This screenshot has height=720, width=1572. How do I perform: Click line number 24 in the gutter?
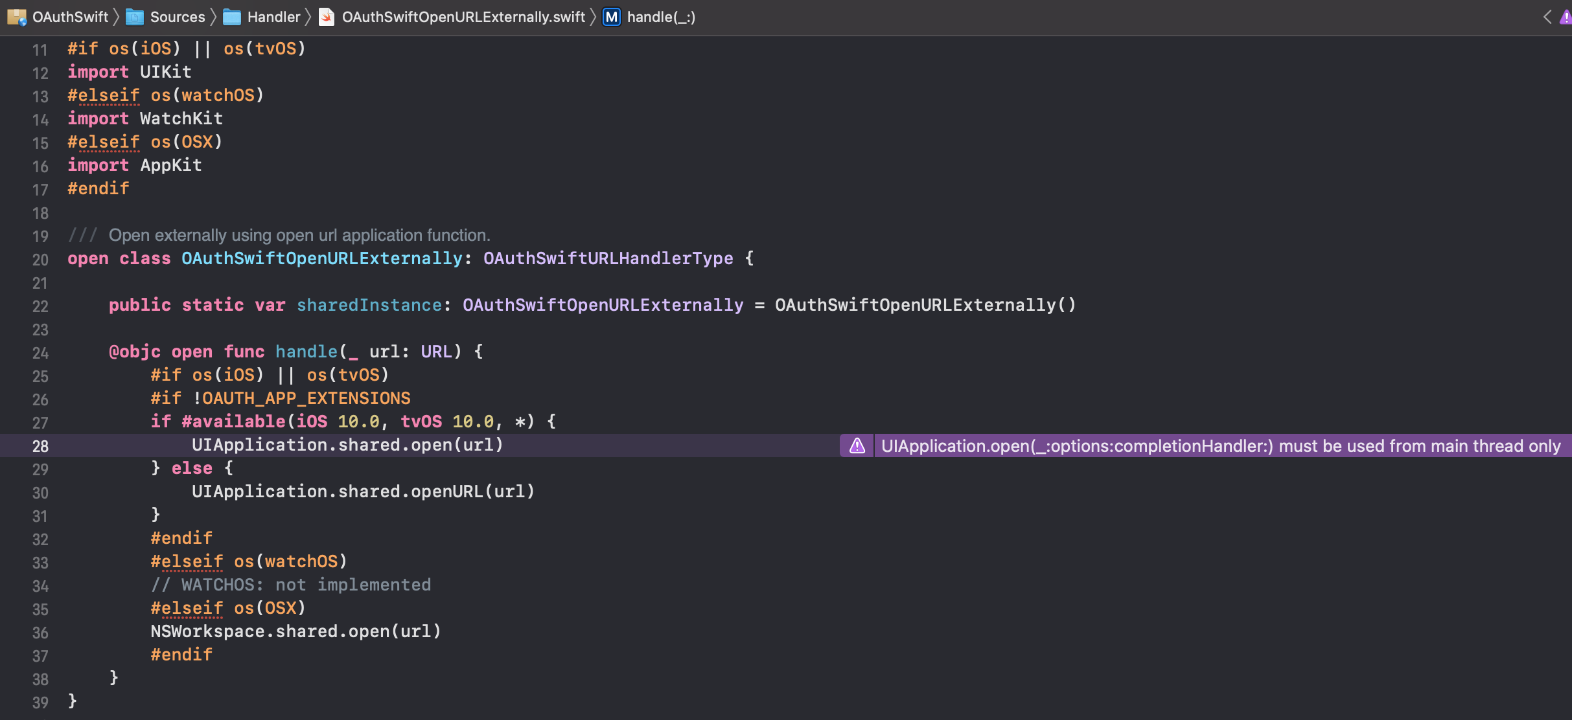40,353
